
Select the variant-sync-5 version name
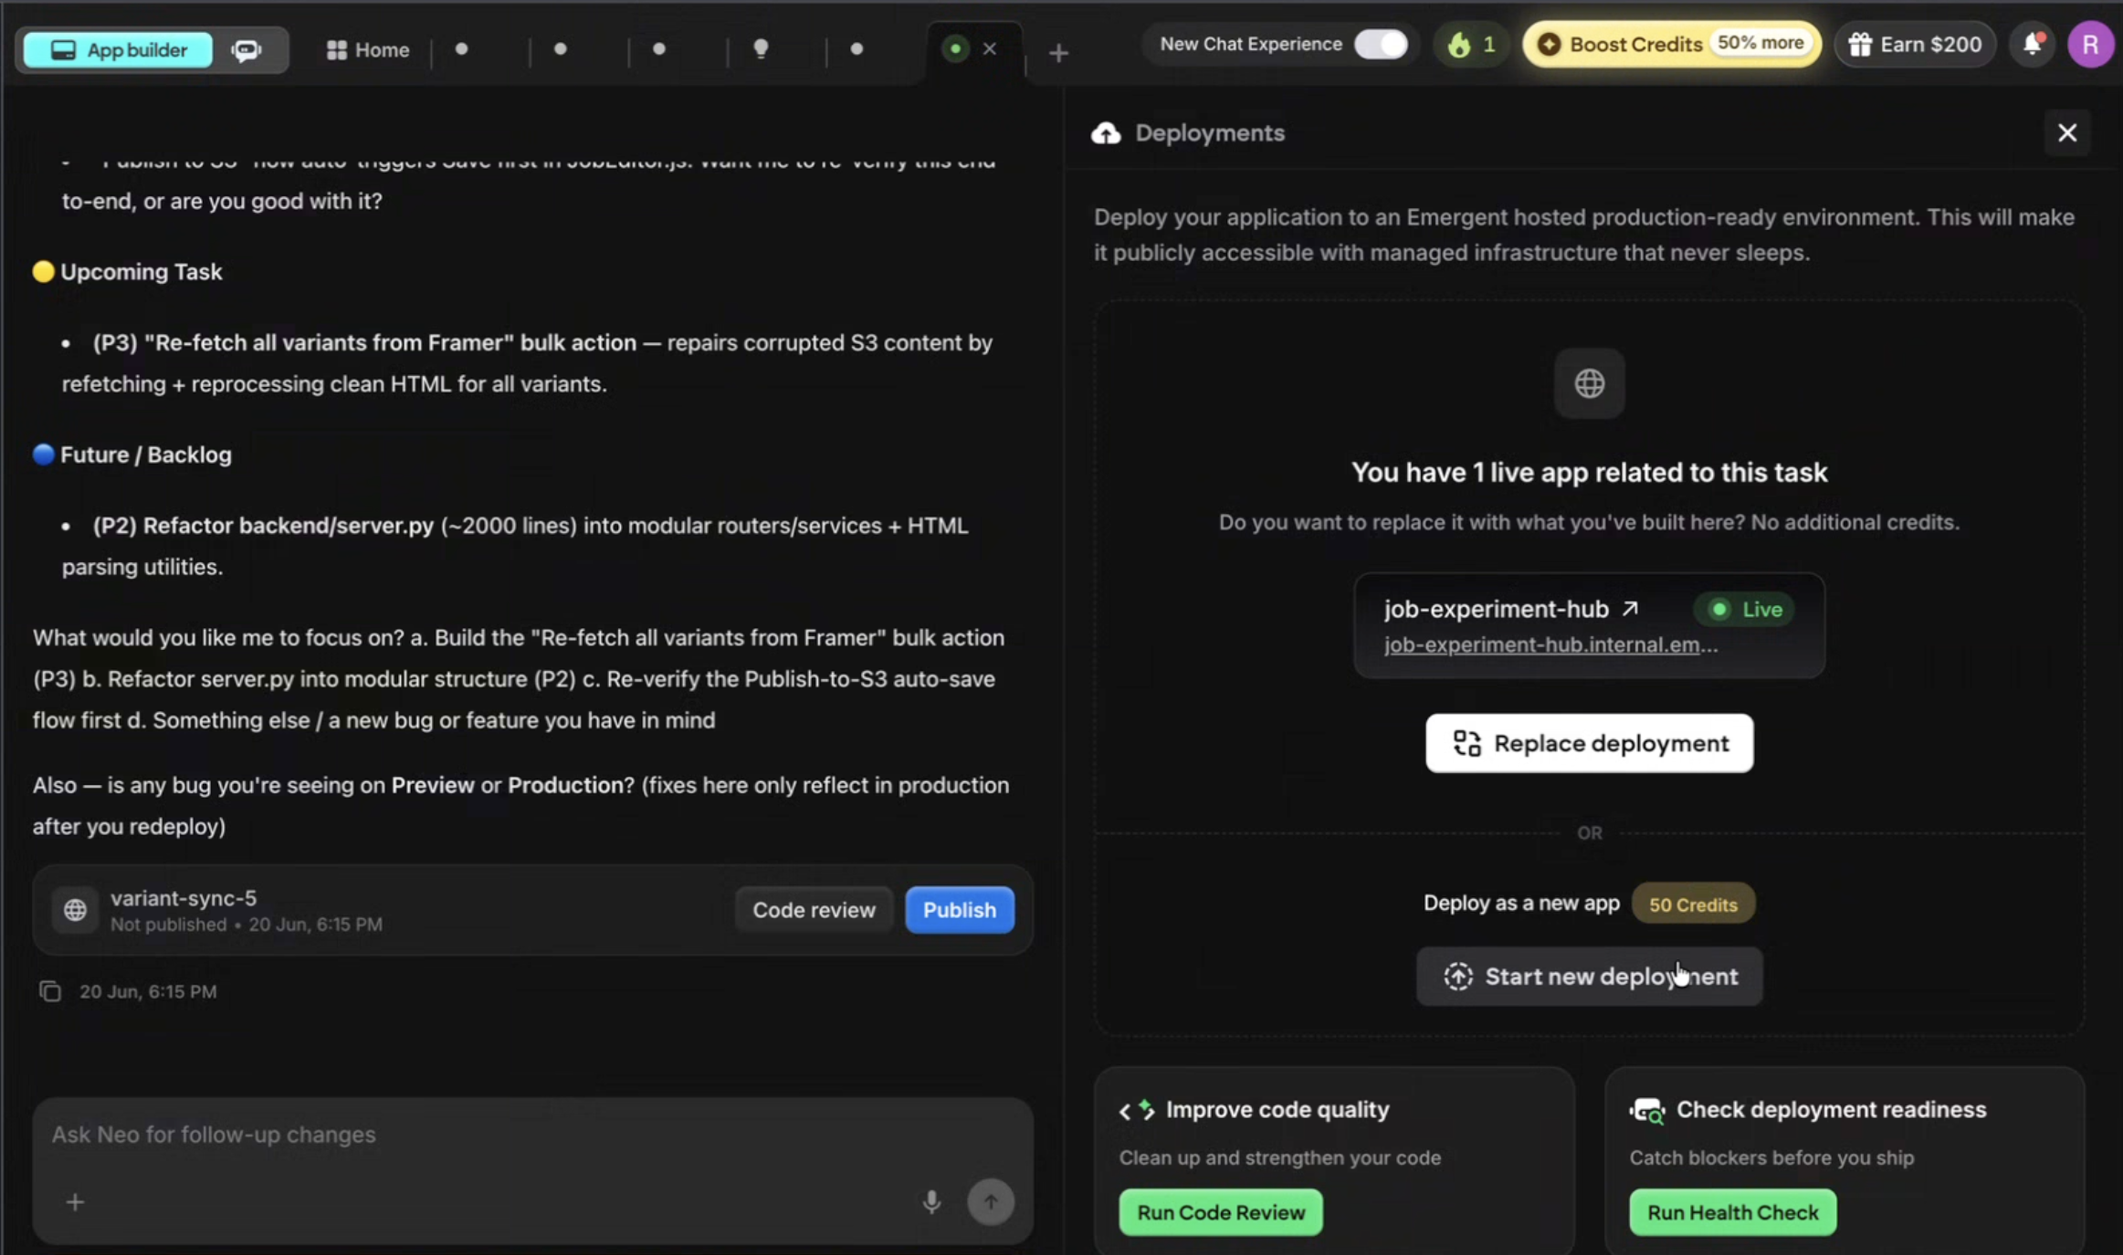[x=184, y=897]
